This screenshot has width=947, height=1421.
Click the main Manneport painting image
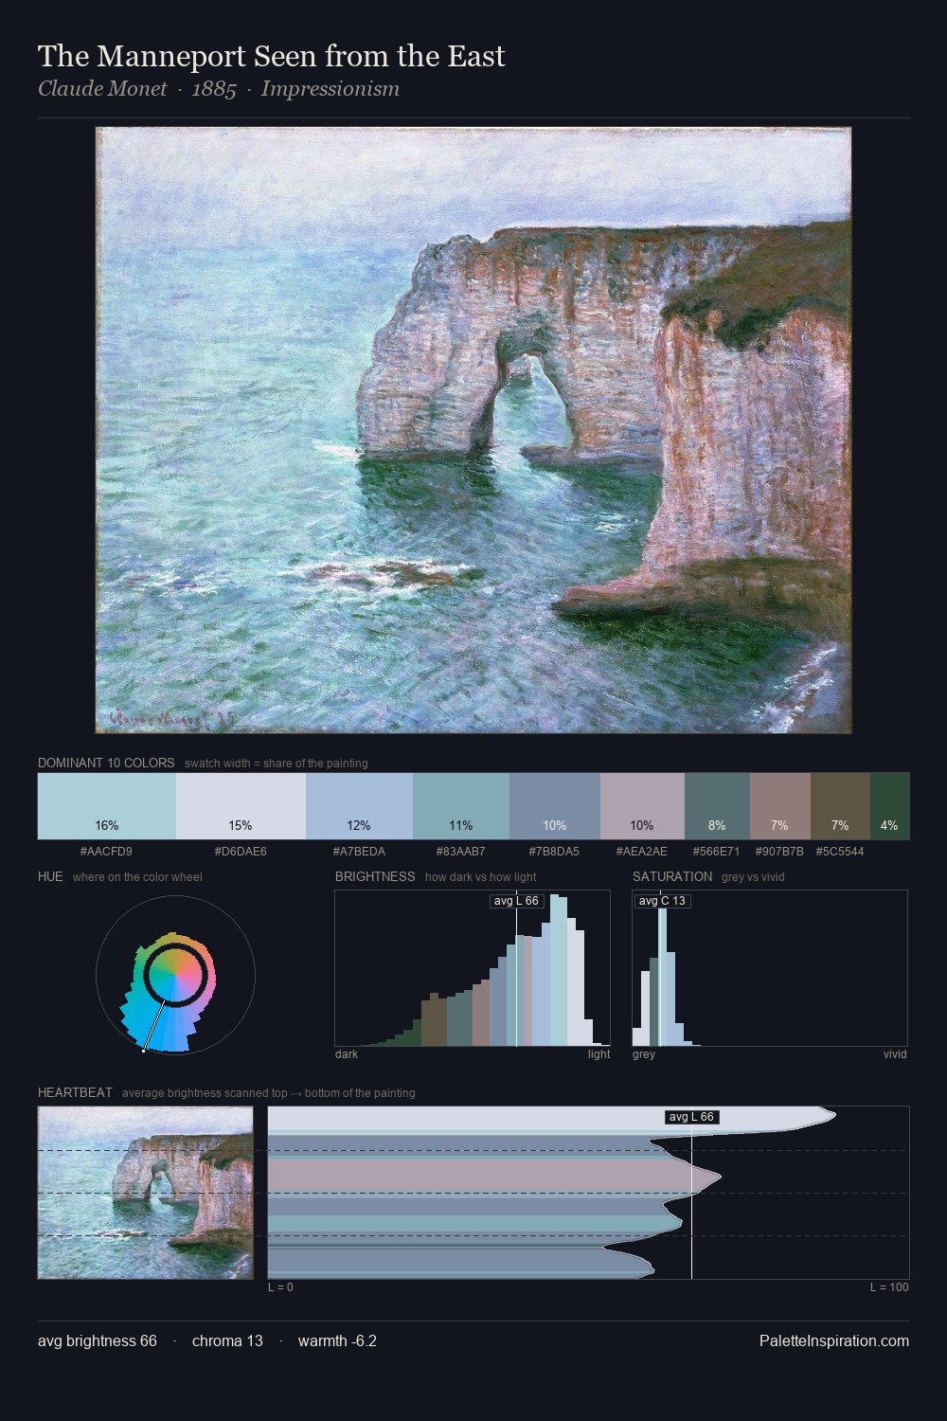pyautogui.click(x=473, y=430)
